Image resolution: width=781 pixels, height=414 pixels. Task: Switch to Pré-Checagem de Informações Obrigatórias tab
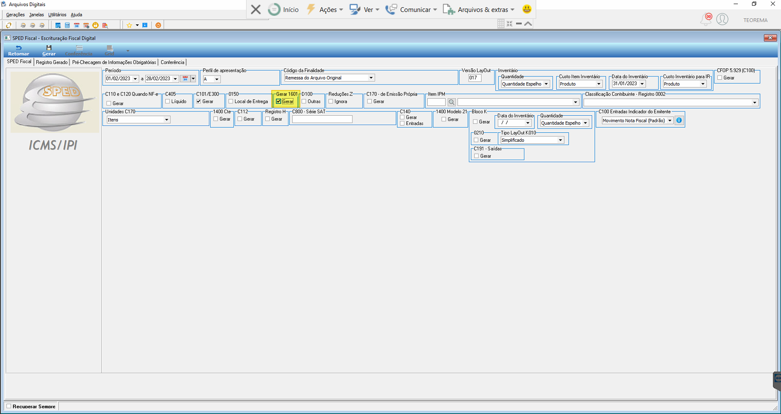coord(114,62)
